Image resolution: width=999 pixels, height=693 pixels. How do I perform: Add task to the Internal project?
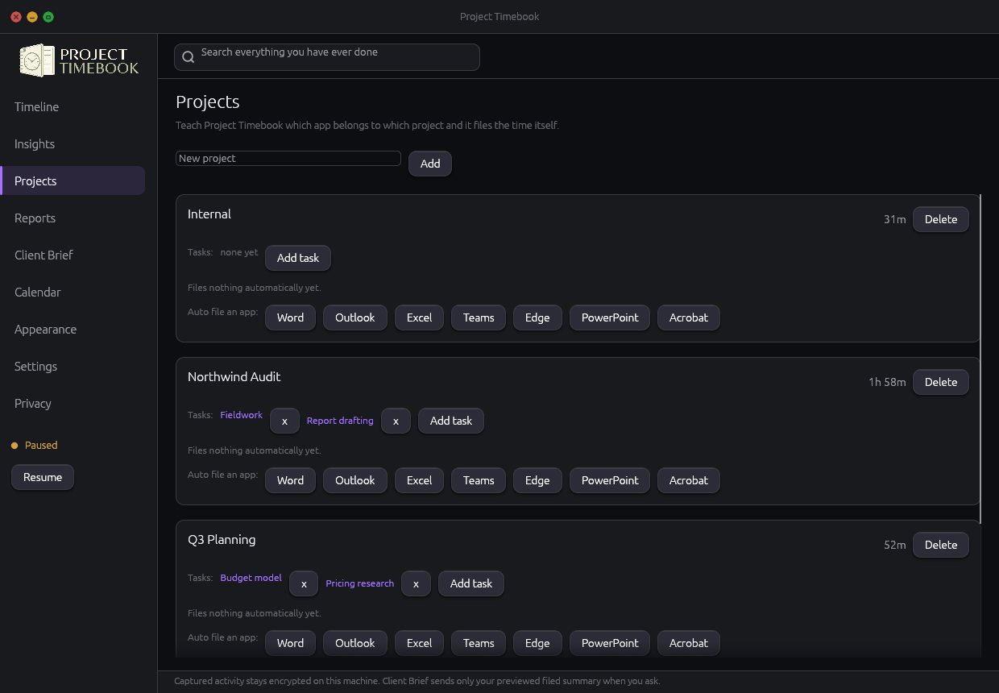click(298, 258)
